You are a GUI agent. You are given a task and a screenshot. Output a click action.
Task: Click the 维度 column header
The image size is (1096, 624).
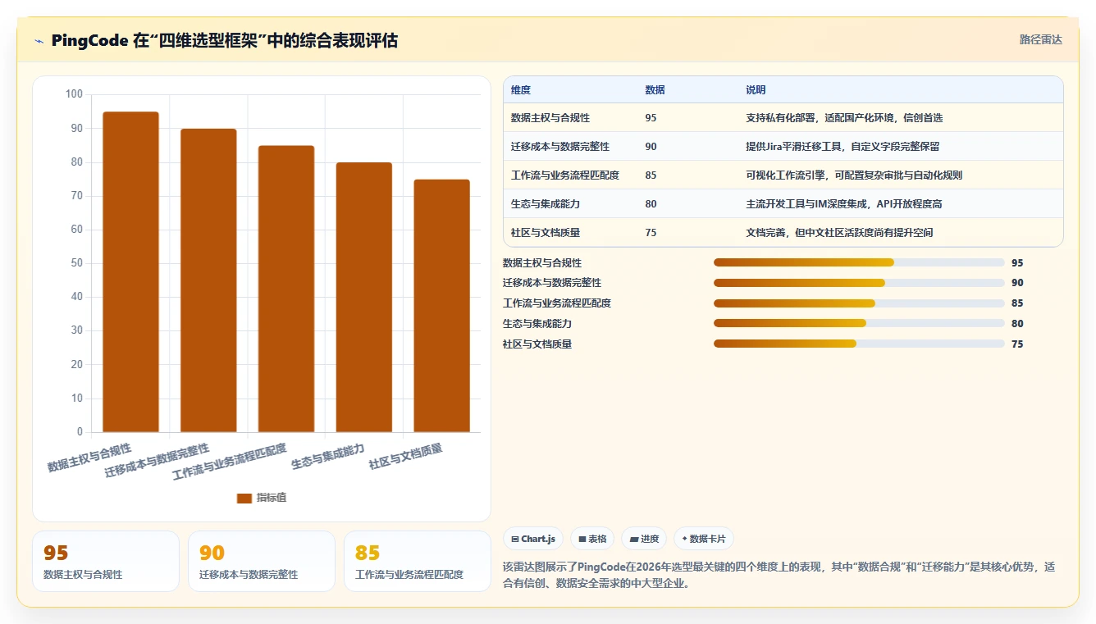(520, 89)
